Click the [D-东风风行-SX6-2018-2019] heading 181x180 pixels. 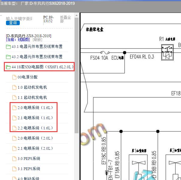(28, 36)
